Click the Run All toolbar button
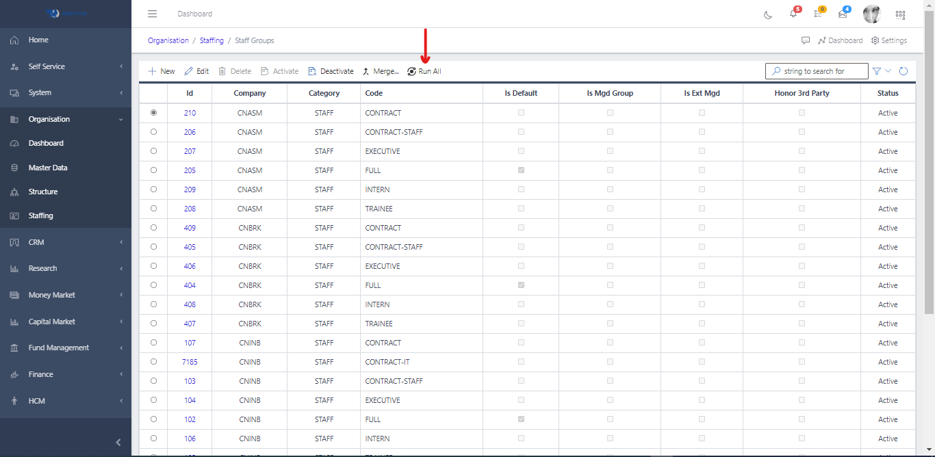 [x=424, y=71]
